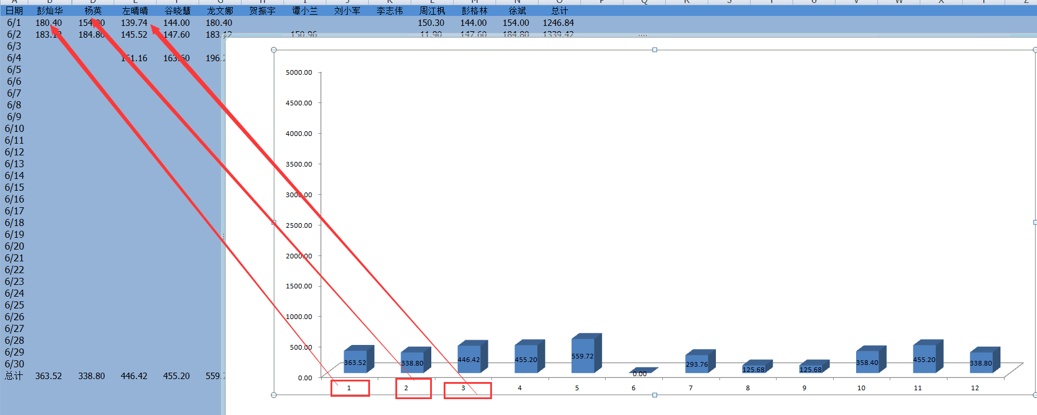Select 154.00 under 徐斌 in 6/1 row
This screenshot has height=415, width=1037.
[x=516, y=22]
